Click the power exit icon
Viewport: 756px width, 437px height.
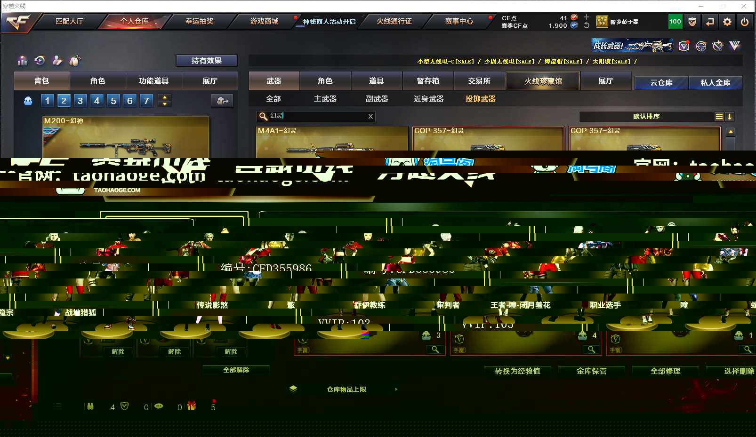[x=745, y=22]
